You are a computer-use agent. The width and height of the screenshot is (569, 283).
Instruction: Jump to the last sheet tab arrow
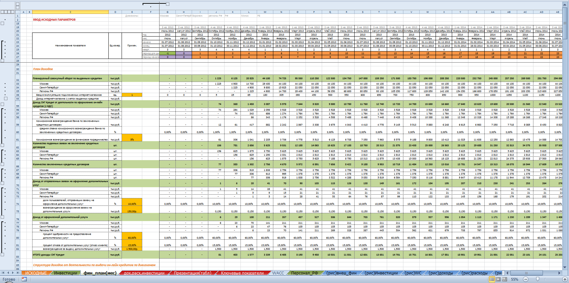pos(18,273)
